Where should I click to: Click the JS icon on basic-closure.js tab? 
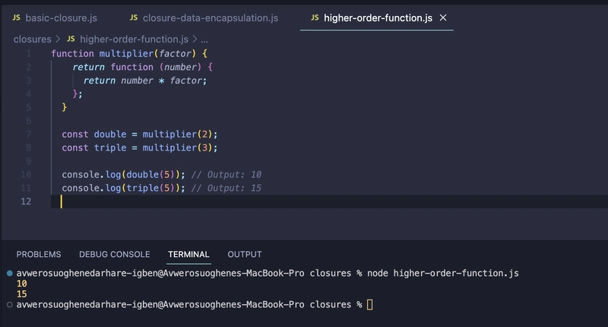point(16,17)
